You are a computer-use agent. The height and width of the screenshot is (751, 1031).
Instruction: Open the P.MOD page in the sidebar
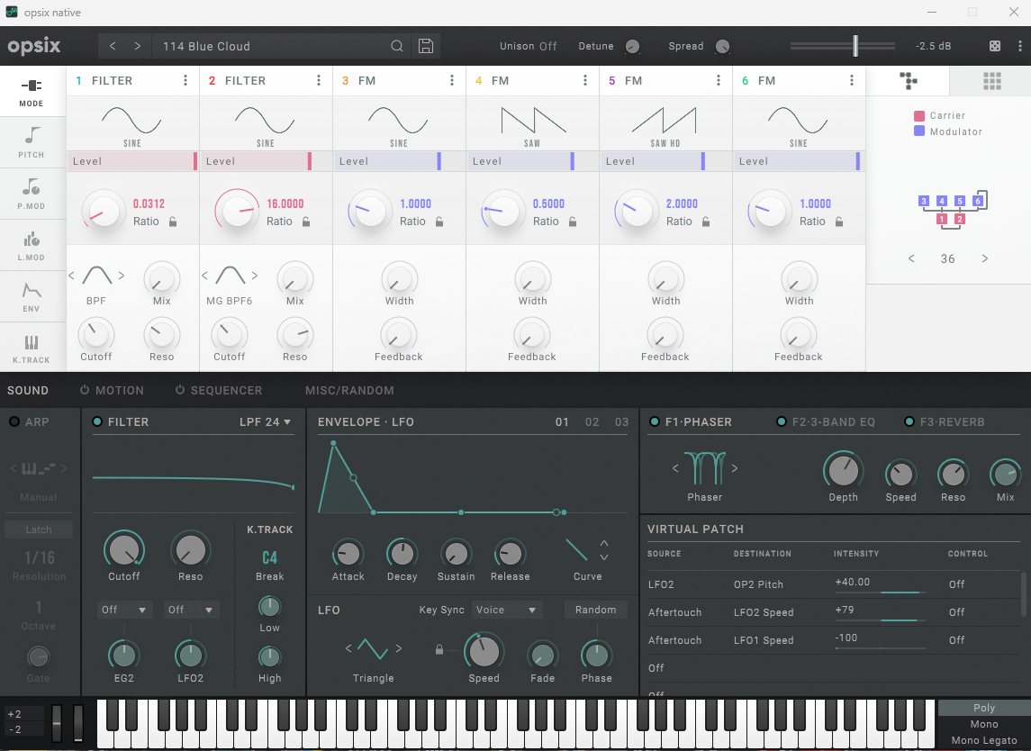pyautogui.click(x=32, y=194)
